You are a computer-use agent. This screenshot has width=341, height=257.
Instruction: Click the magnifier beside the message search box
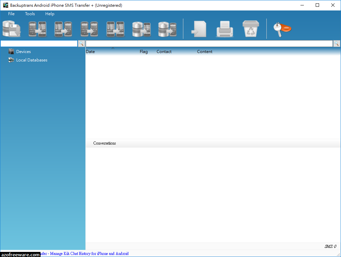336,44
